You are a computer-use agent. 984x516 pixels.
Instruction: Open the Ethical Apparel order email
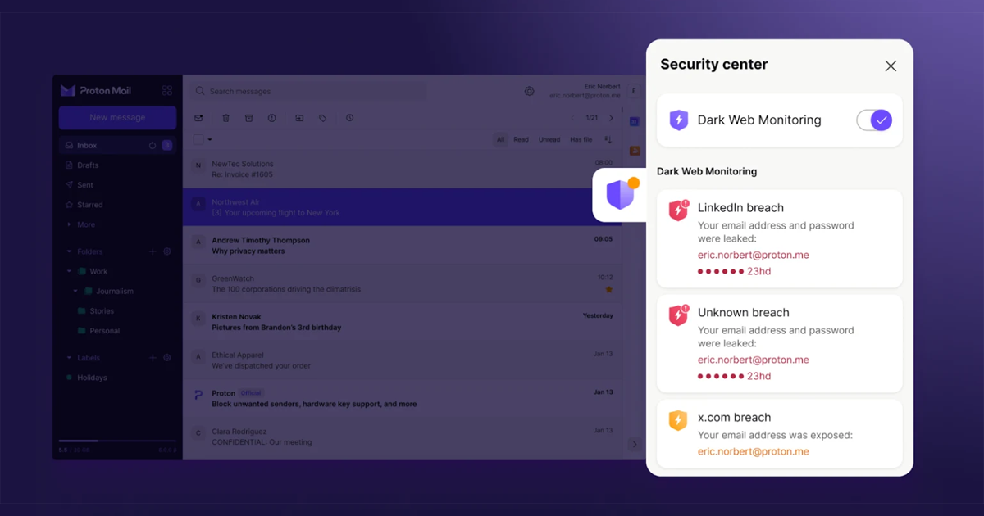point(402,360)
